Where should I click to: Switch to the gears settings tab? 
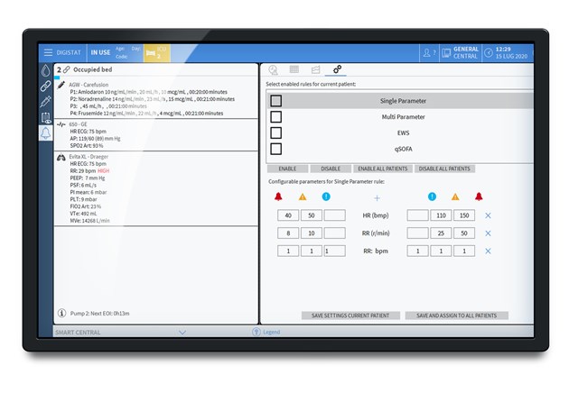338,69
